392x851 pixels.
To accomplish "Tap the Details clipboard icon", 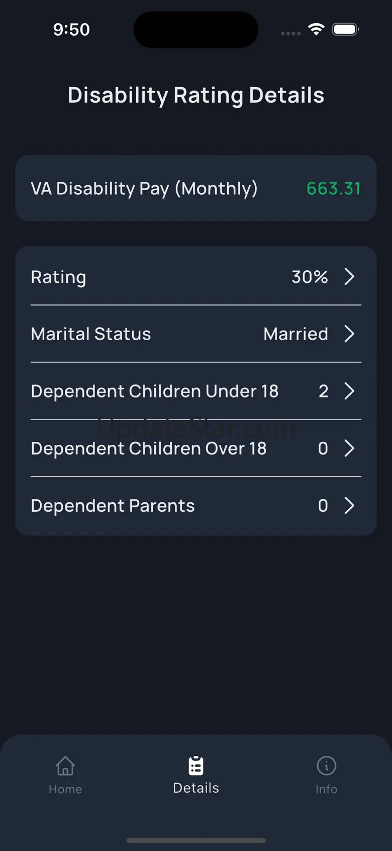I will coord(196,766).
